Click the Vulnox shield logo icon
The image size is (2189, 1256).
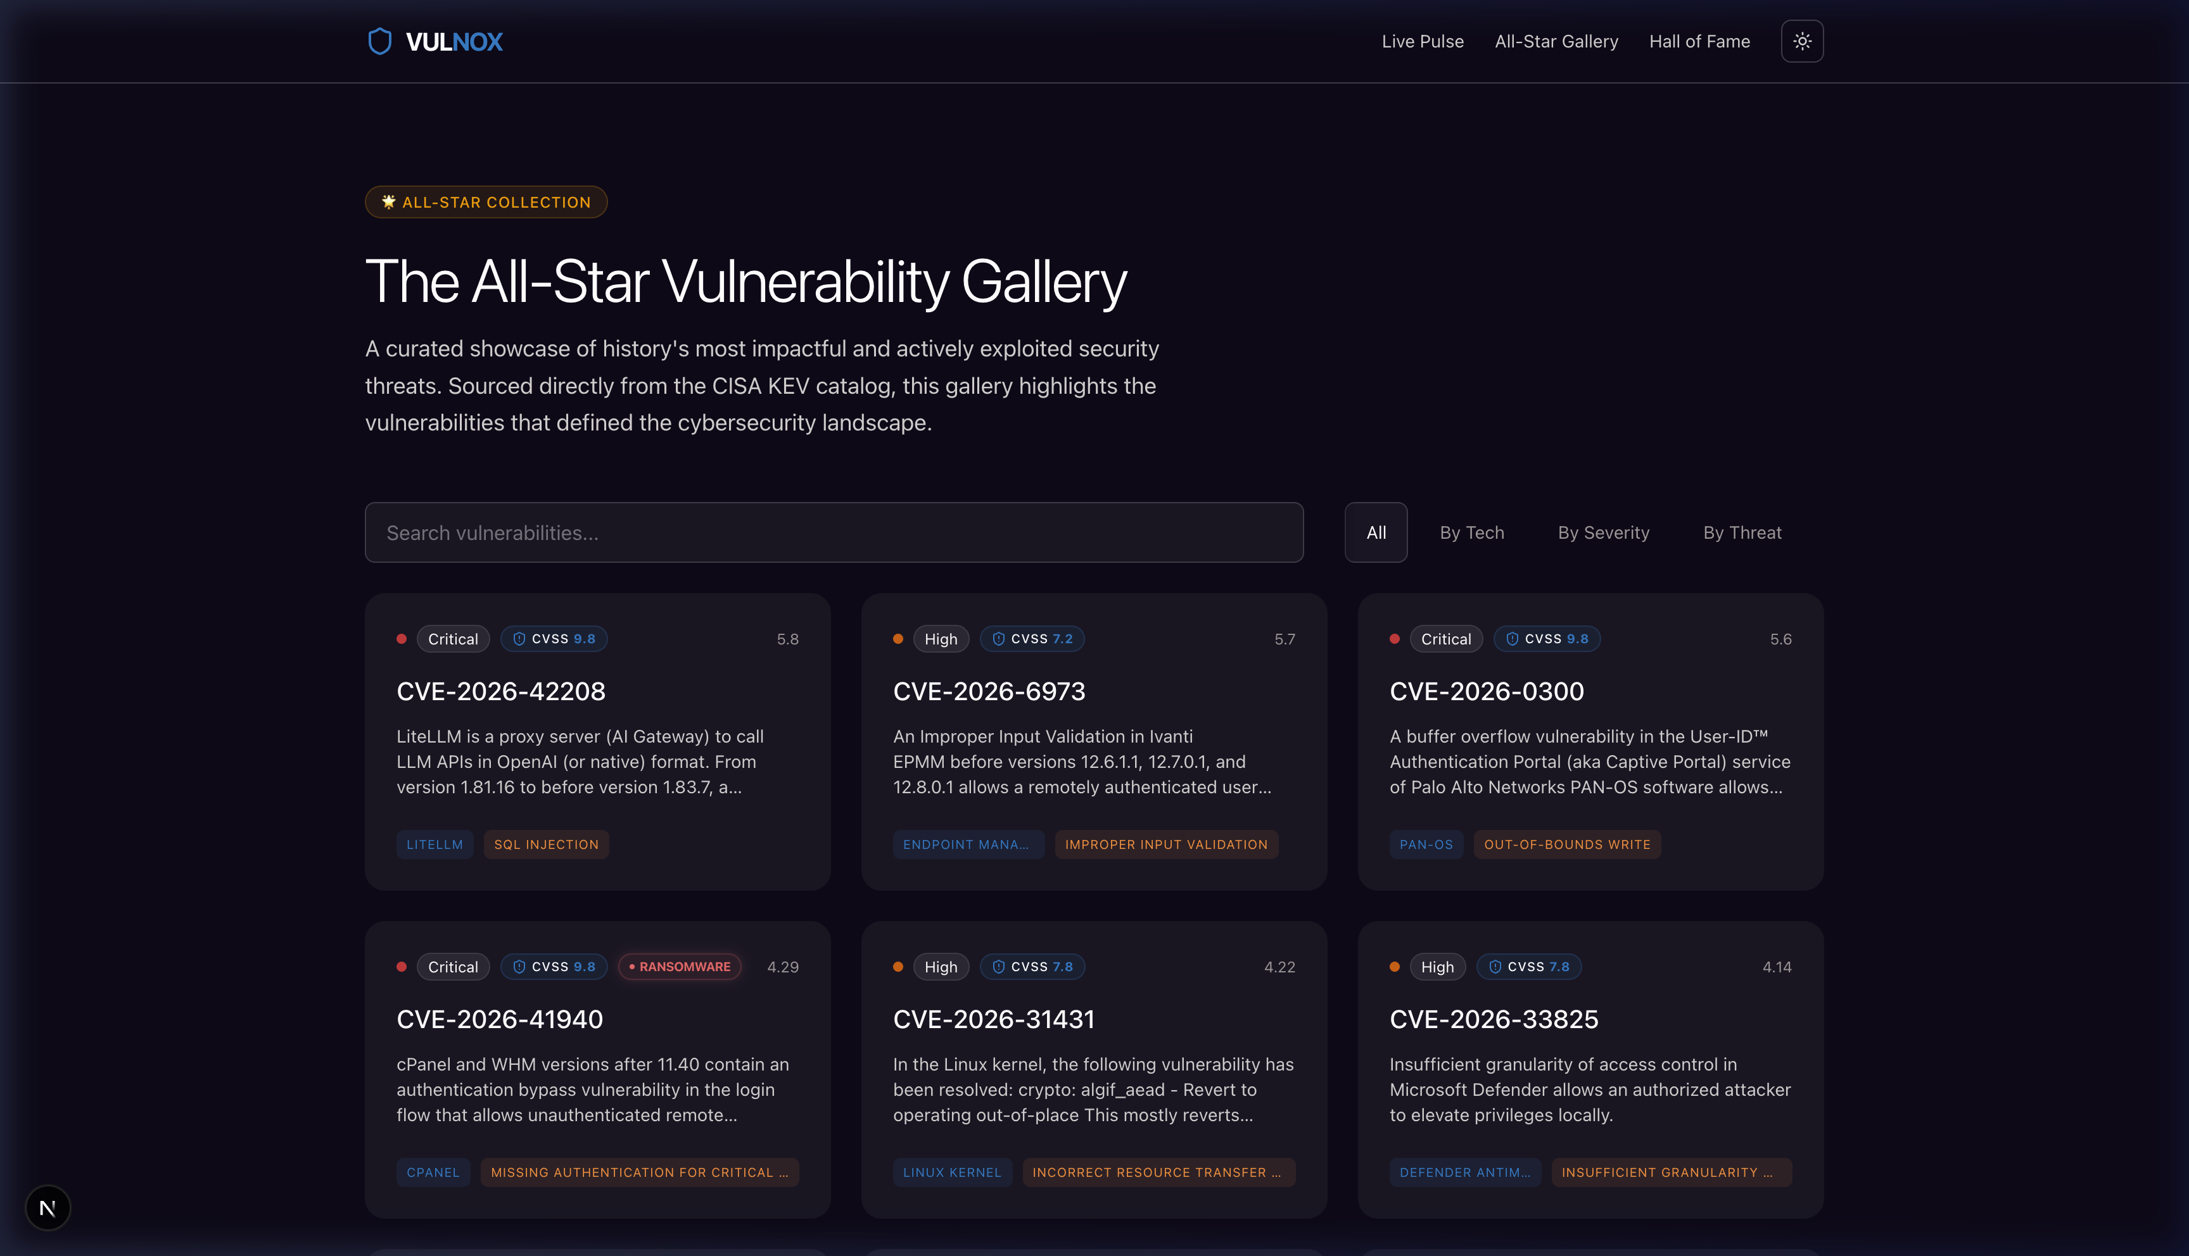[x=379, y=41]
